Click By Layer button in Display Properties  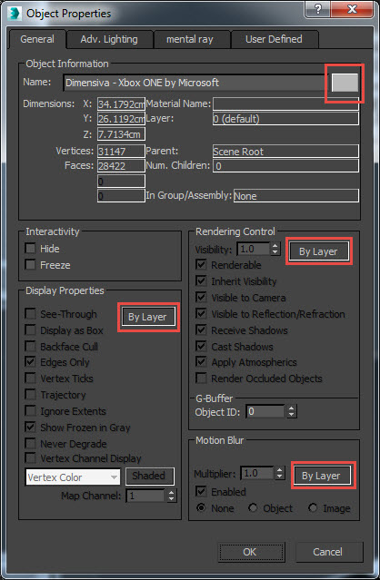tap(148, 317)
